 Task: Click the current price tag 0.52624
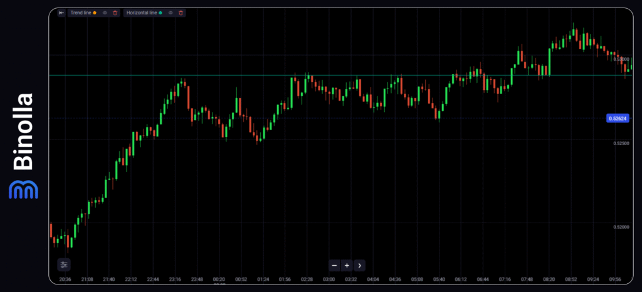[618, 118]
